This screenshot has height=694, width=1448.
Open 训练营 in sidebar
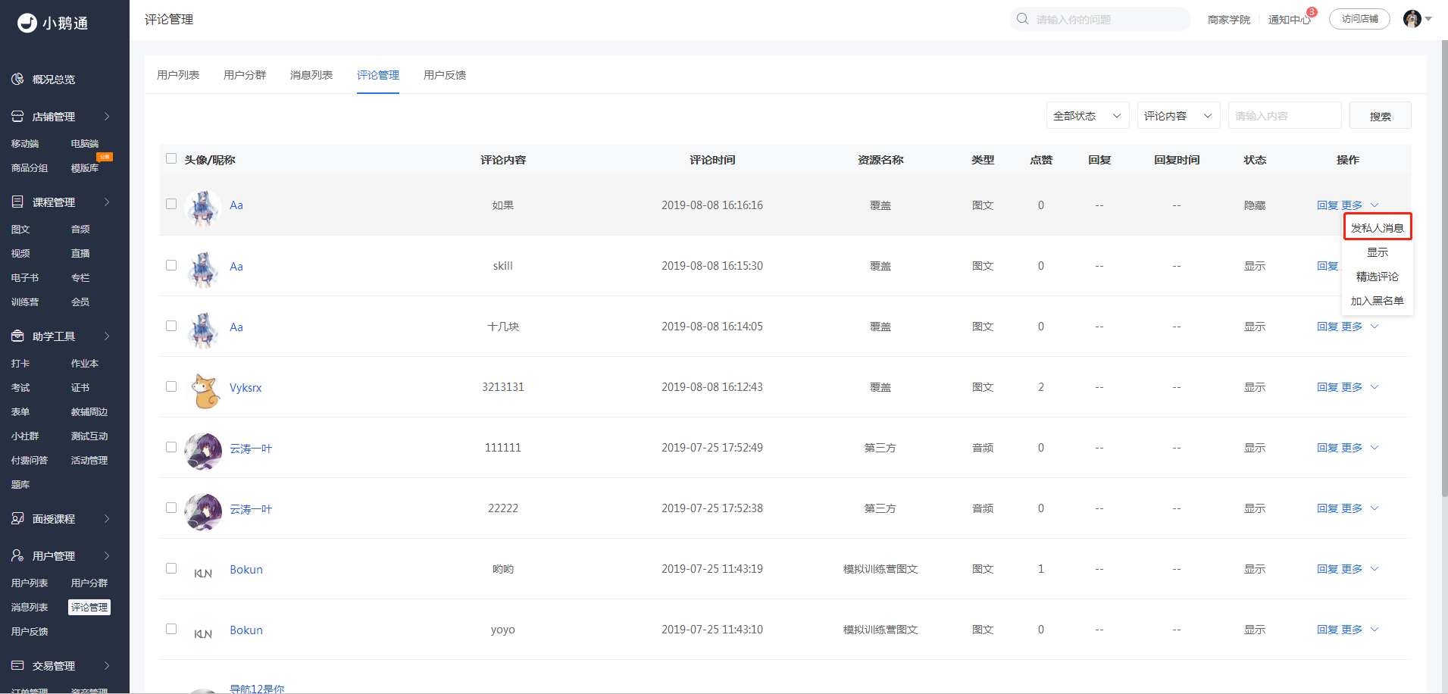(25, 302)
